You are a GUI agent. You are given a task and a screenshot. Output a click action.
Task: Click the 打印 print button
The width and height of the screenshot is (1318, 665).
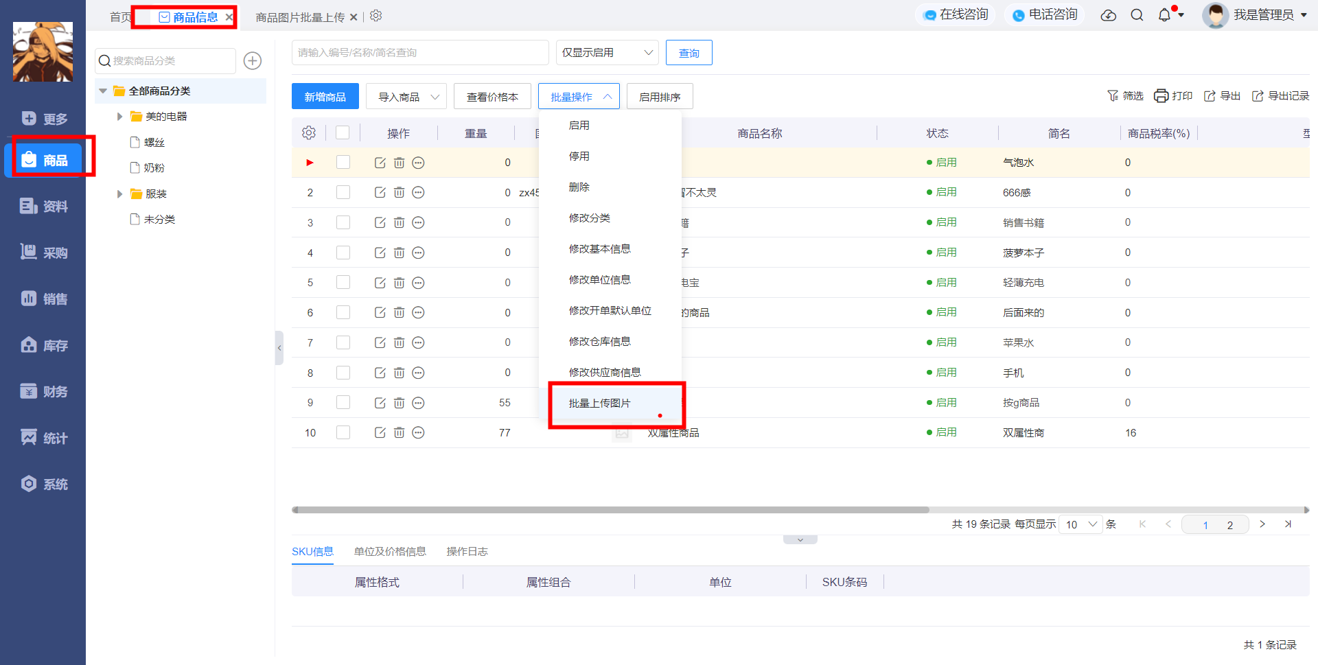click(x=1173, y=96)
